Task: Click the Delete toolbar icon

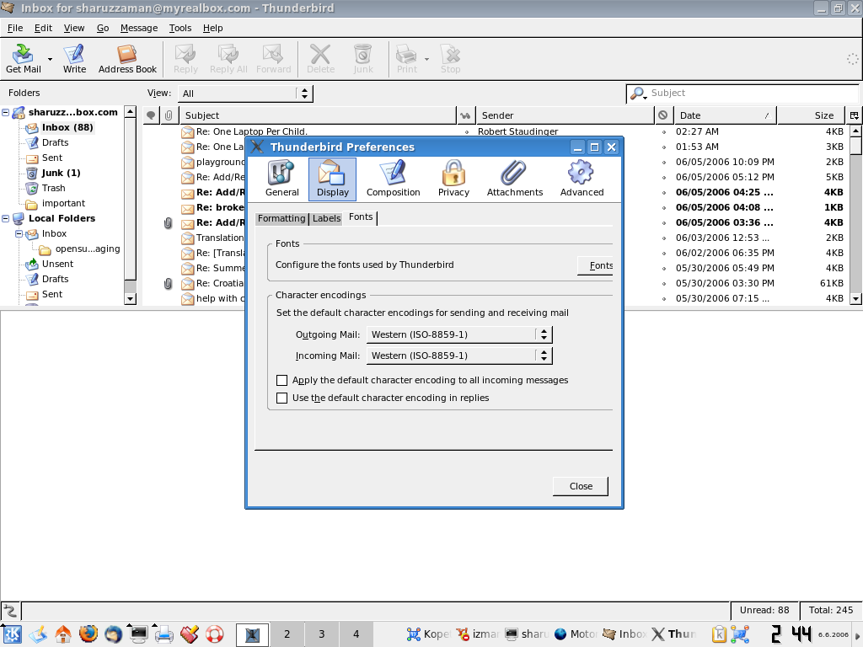Action: pyautogui.click(x=320, y=58)
